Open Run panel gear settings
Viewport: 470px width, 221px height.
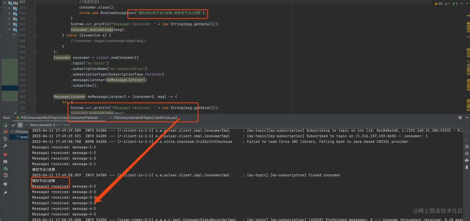click(x=460, y=118)
